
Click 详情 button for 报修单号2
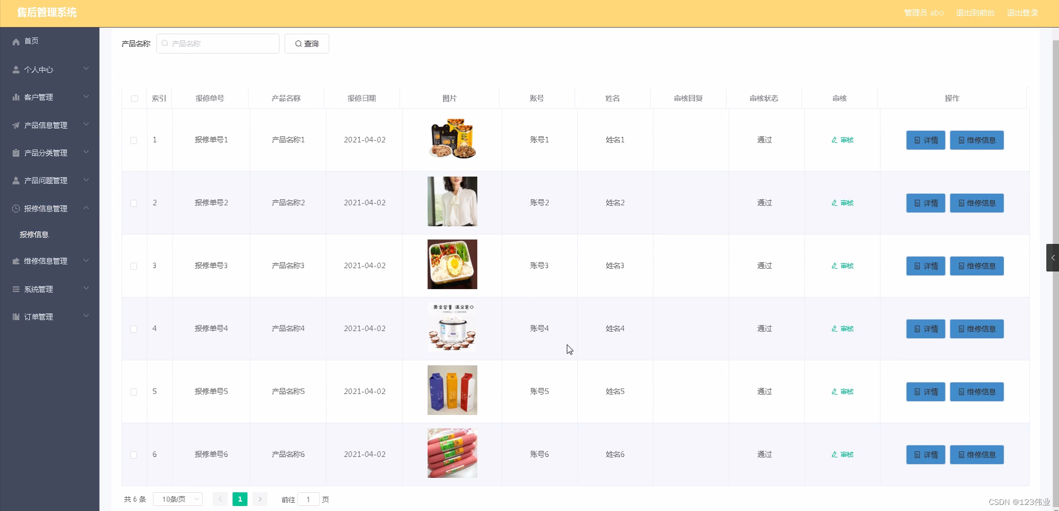click(925, 203)
